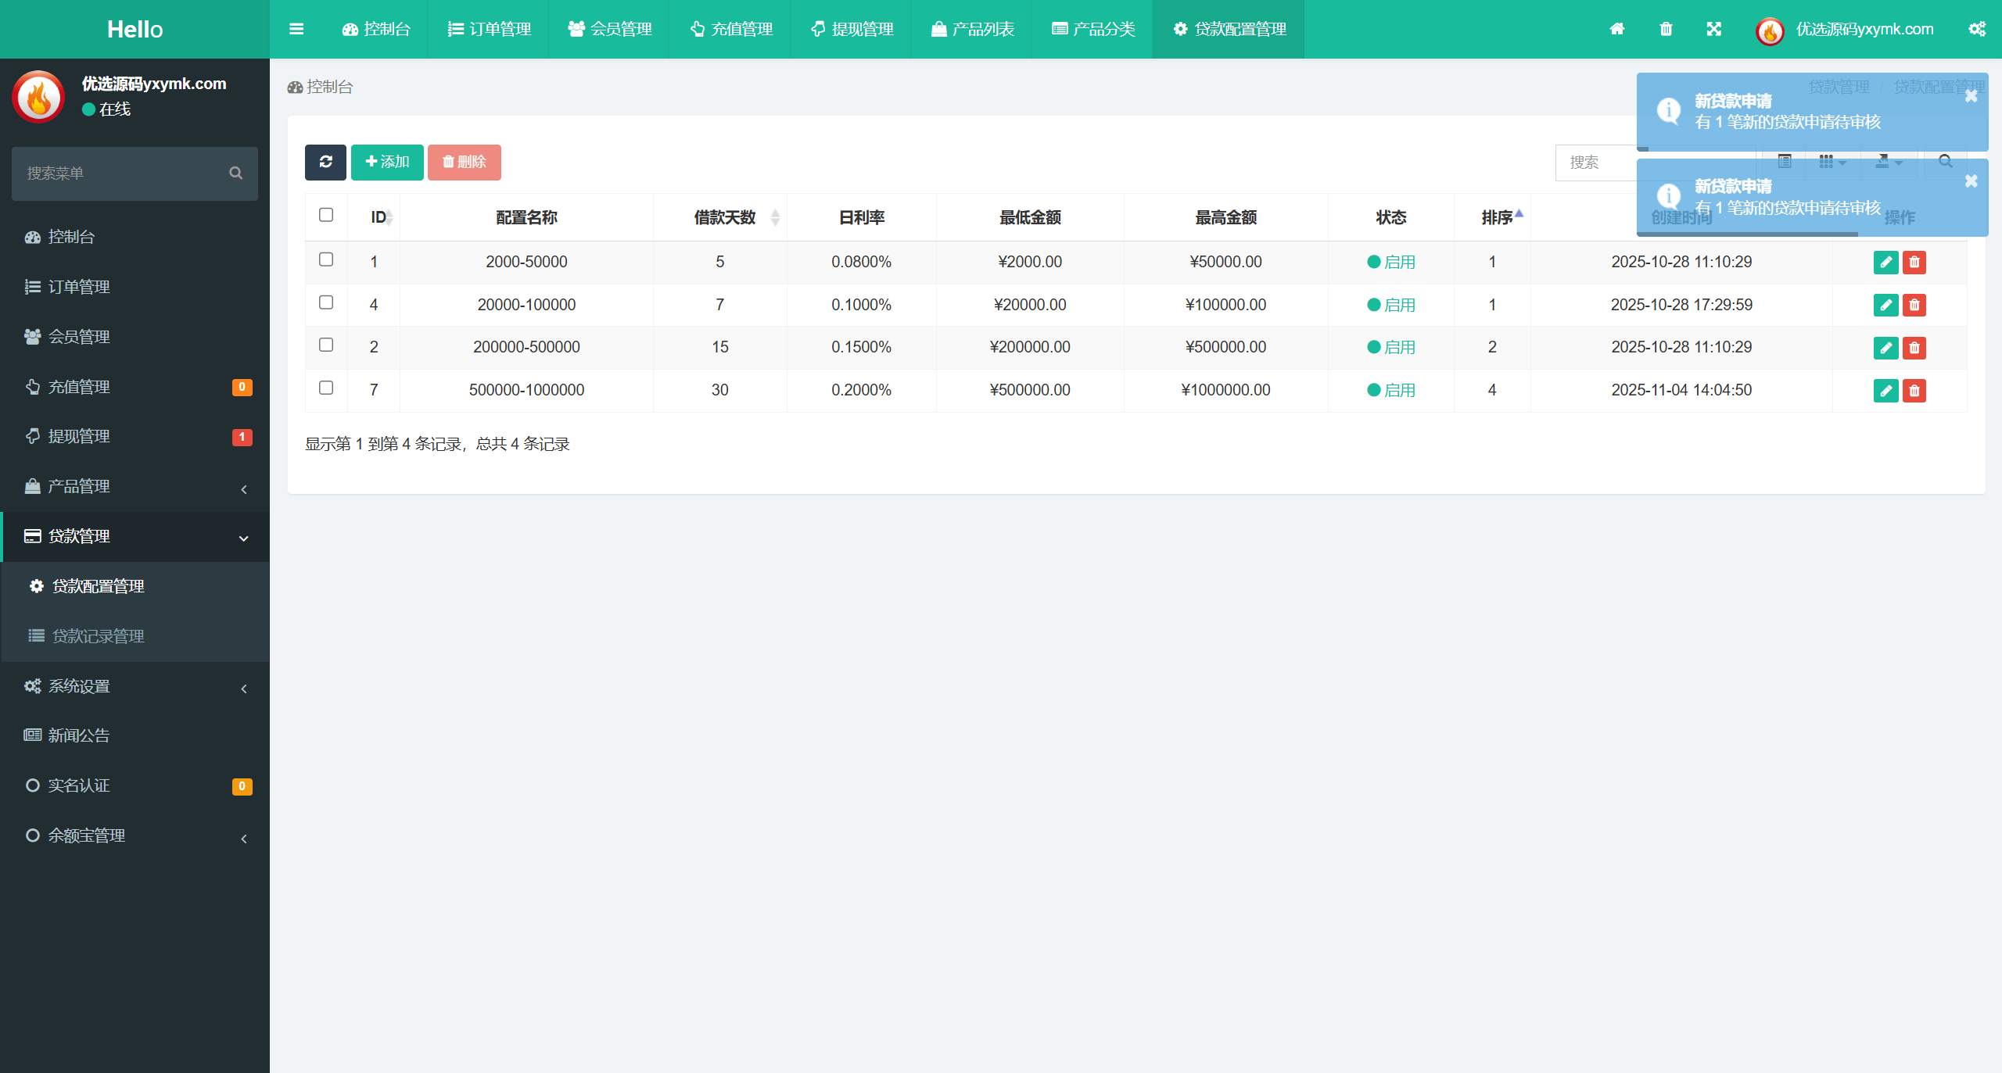Click the search magnifier in sidebar menu search

(x=235, y=173)
